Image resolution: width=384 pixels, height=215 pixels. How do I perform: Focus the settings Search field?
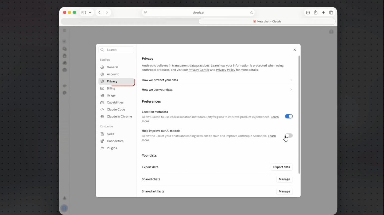tap(116, 50)
